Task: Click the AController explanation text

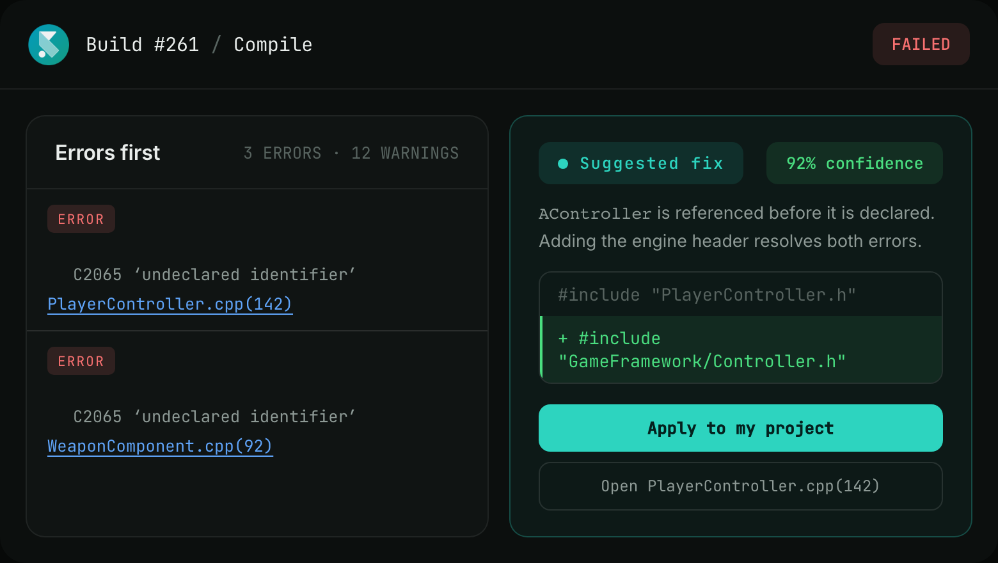Action: (737, 227)
